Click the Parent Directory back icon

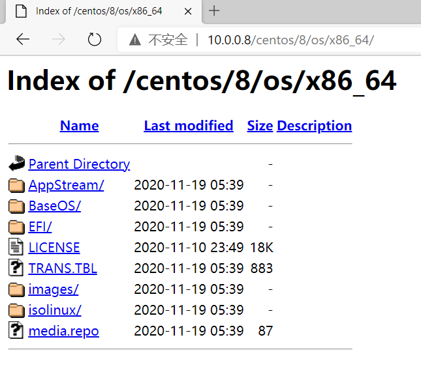(16, 164)
